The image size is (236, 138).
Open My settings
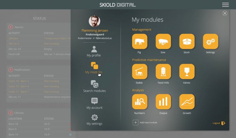click(x=94, y=120)
